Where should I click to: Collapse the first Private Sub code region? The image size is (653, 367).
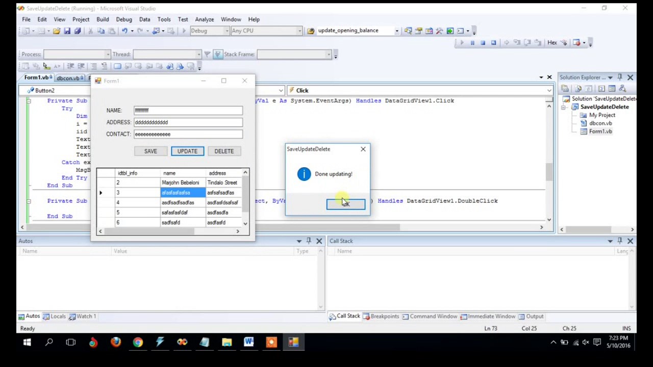pyautogui.click(x=29, y=101)
